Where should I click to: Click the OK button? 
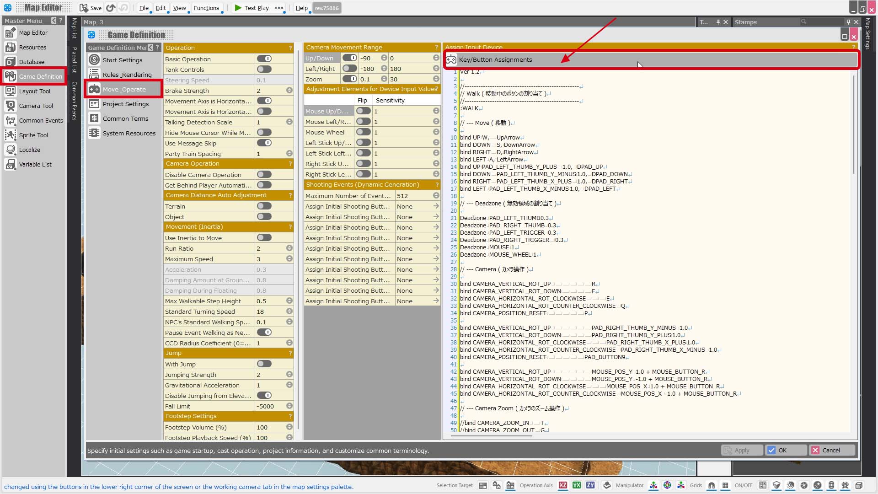(x=786, y=450)
